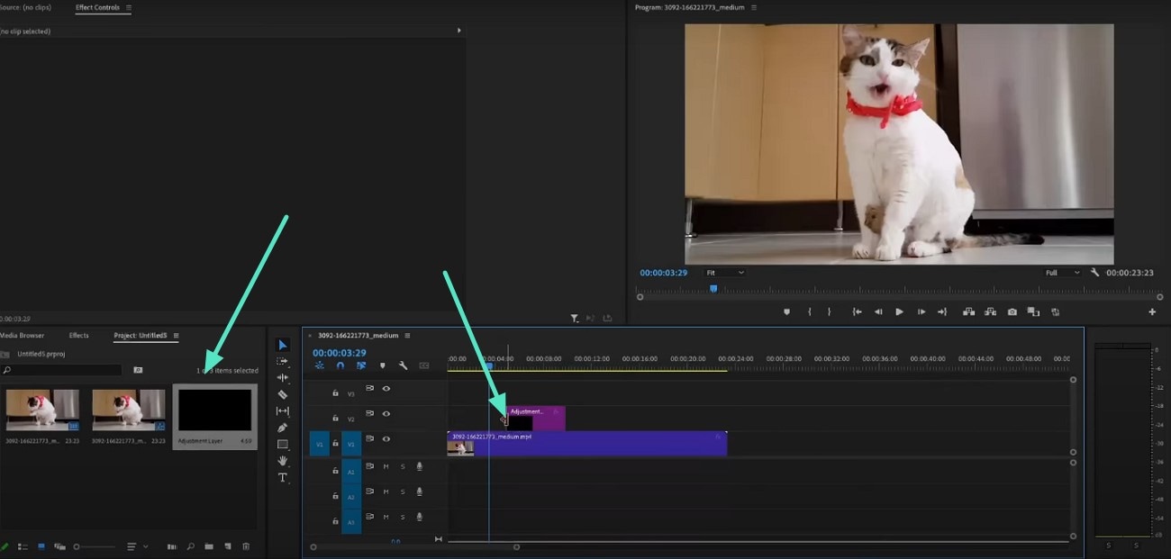Open the Full playback resolution dropdown
1171x559 pixels.
click(1061, 272)
